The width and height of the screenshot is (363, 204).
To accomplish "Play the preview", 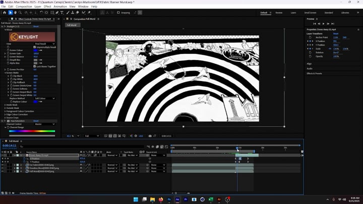I will [x=323, y=24].
